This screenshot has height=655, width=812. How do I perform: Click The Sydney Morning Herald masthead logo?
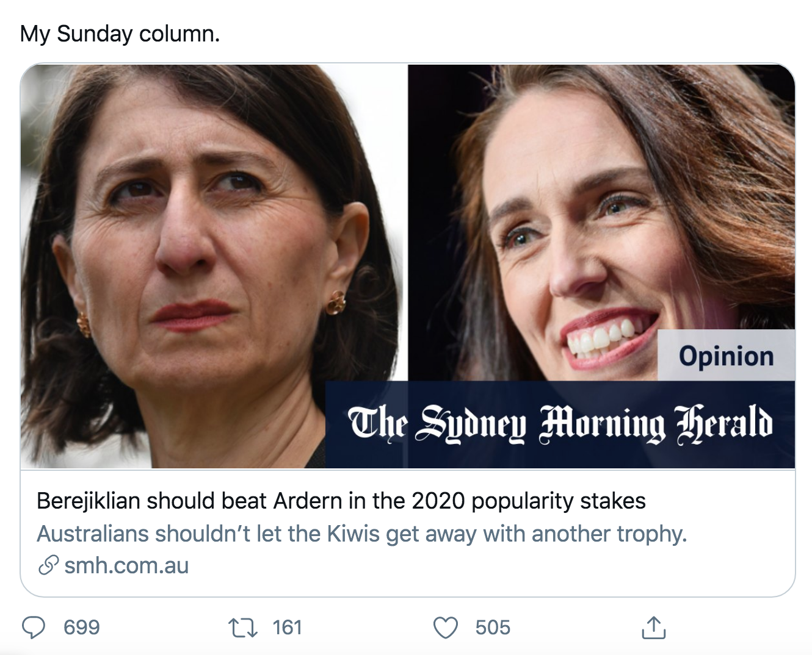(559, 423)
